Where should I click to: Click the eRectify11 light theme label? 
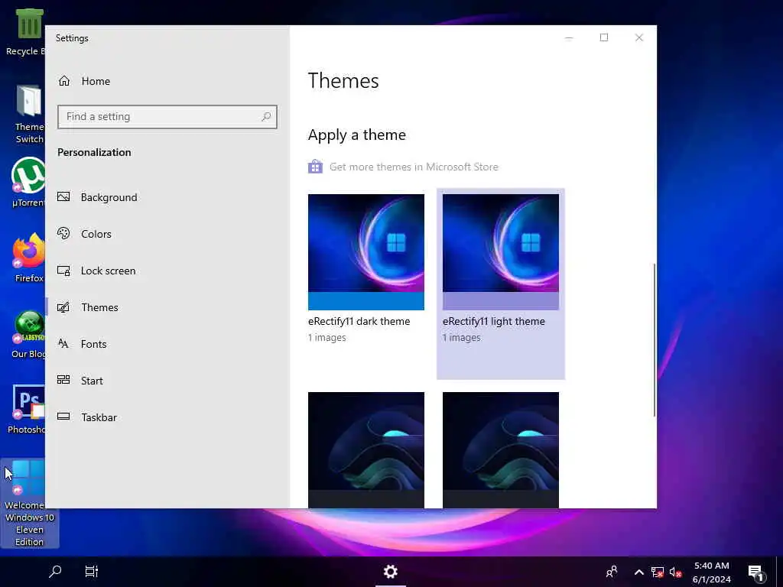point(494,322)
